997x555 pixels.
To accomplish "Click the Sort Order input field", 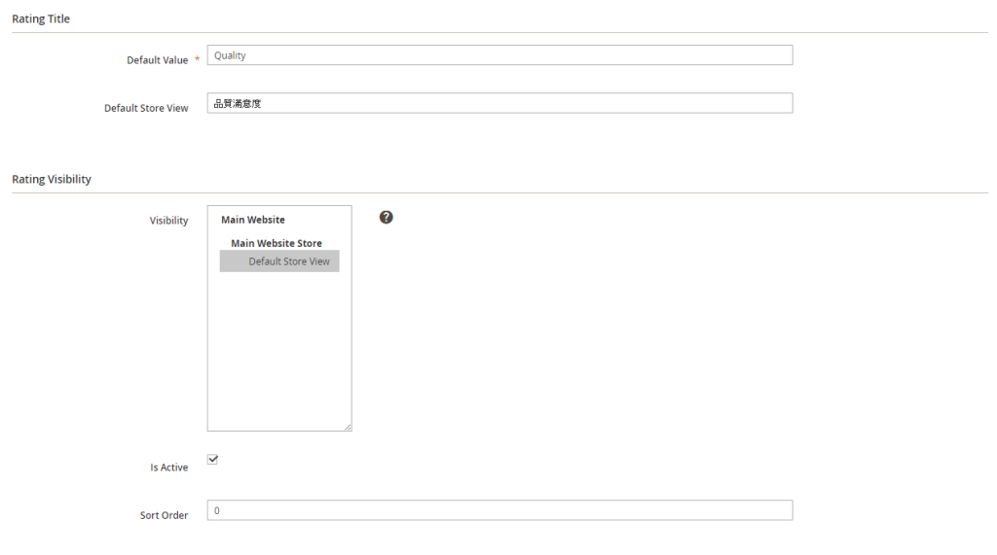I will tap(499, 510).
